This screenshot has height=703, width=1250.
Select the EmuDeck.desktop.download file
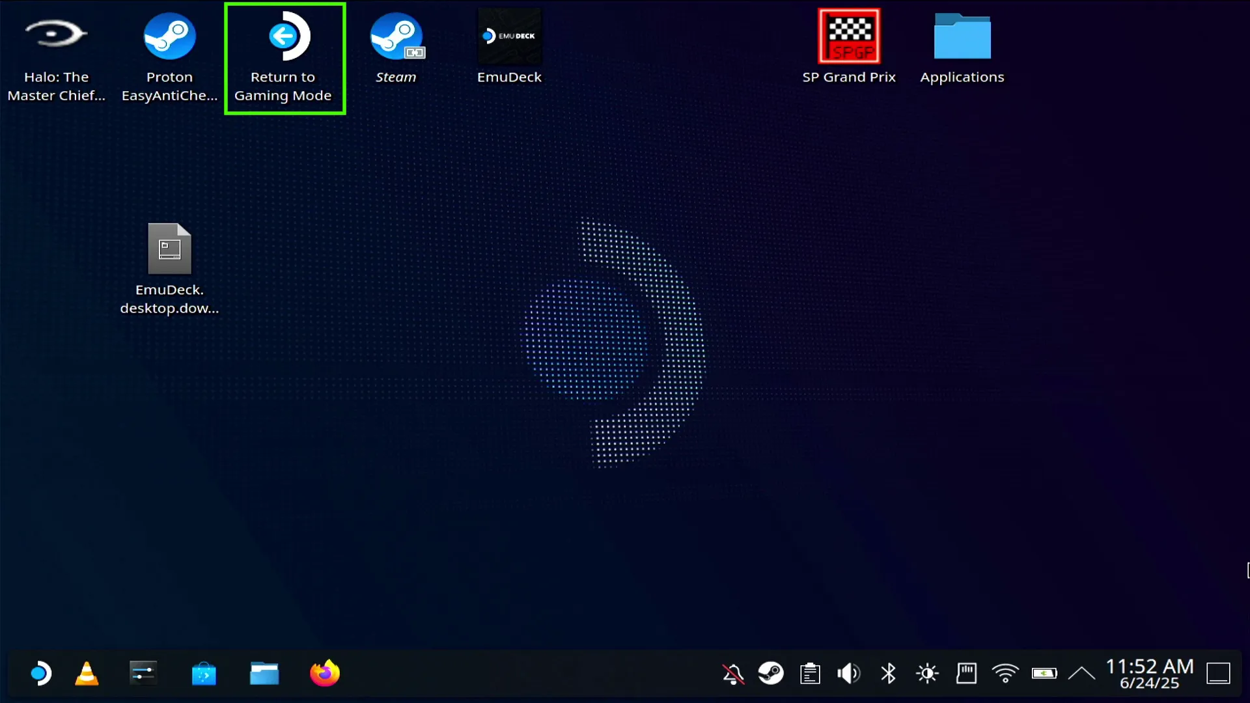tap(169, 269)
